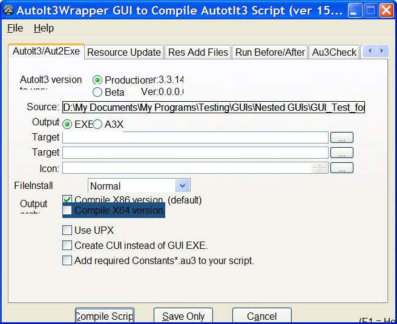Click the first Target input field
This screenshot has width=397, height=324.
click(x=195, y=137)
